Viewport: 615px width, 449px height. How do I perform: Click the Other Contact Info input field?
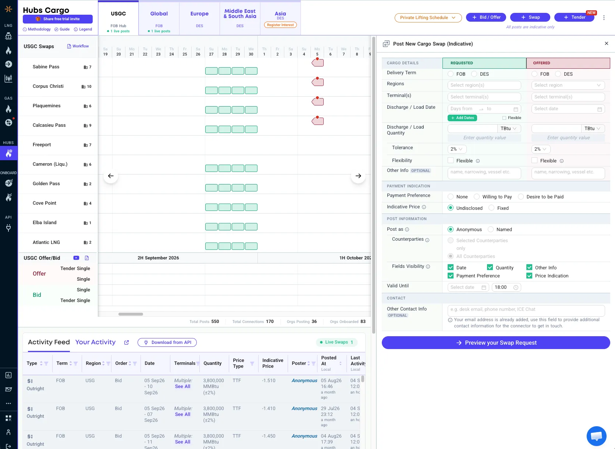point(526,310)
